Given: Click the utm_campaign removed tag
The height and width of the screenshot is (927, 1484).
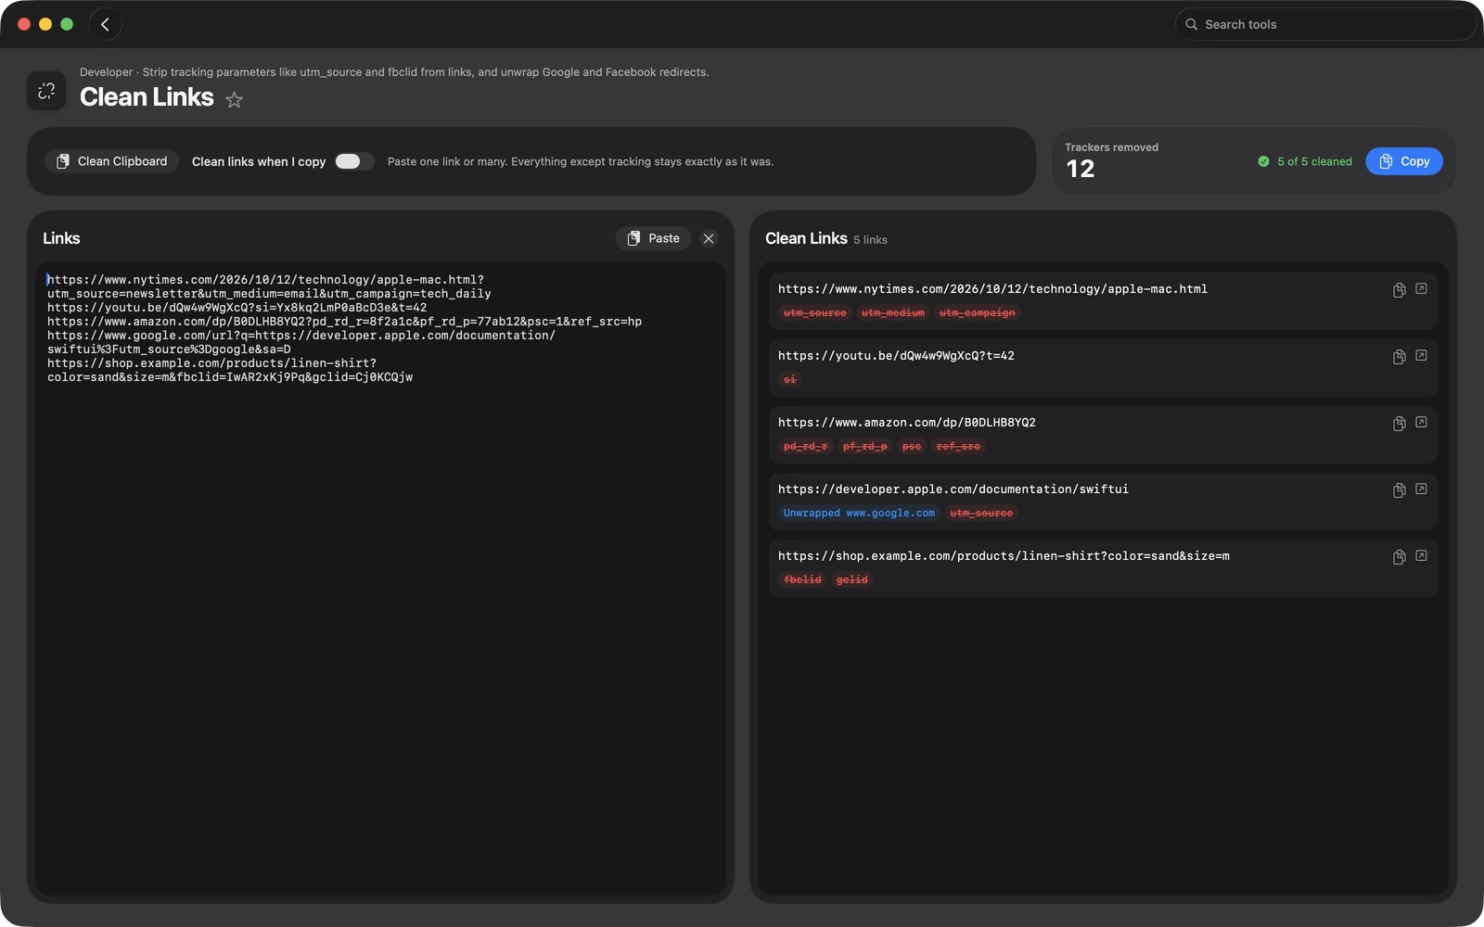Looking at the screenshot, I should (977, 313).
